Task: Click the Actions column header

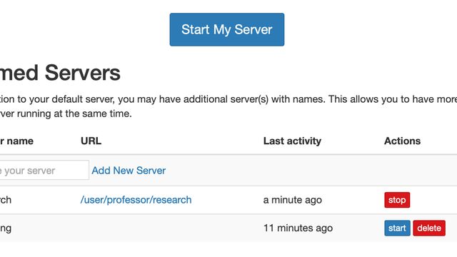Action: coord(402,141)
